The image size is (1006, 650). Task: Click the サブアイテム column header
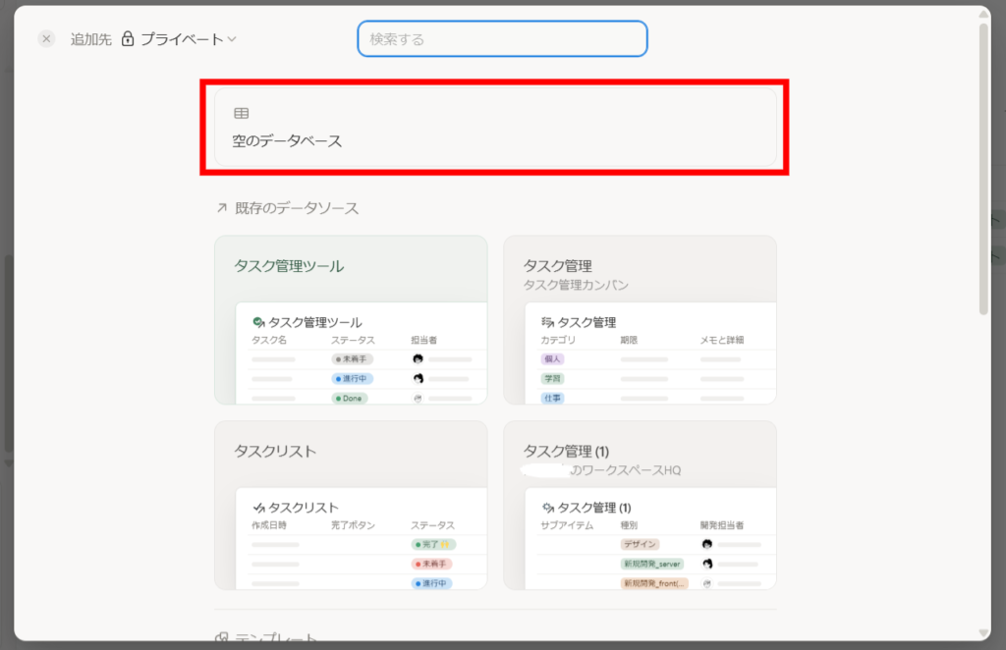click(x=567, y=525)
